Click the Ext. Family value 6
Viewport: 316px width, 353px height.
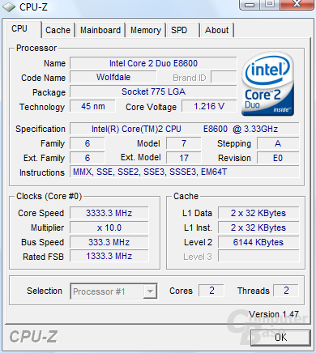(88, 158)
